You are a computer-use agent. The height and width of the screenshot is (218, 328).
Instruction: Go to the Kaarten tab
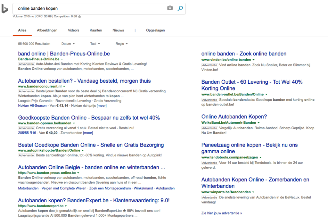[96, 30]
